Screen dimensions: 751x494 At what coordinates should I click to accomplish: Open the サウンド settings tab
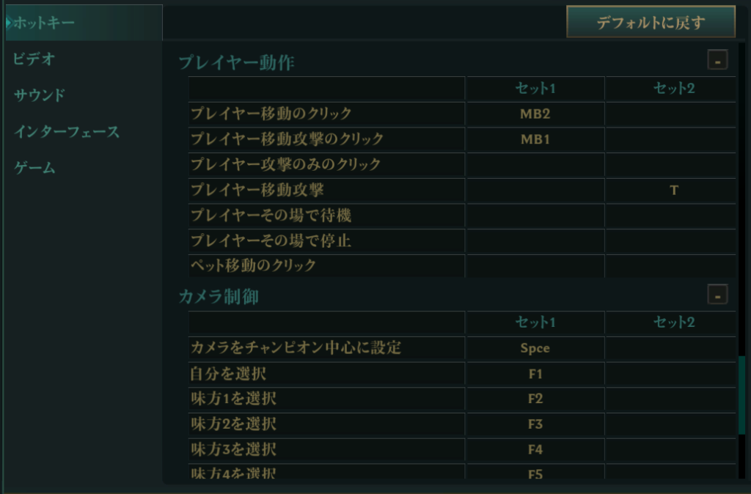(40, 95)
